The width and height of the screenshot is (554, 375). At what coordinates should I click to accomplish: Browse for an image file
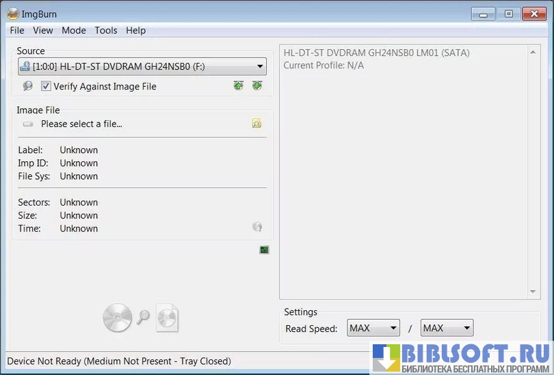click(256, 124)
